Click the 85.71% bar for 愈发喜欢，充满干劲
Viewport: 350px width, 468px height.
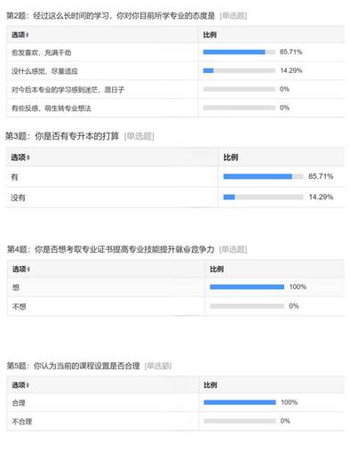(x=239, y=52)
